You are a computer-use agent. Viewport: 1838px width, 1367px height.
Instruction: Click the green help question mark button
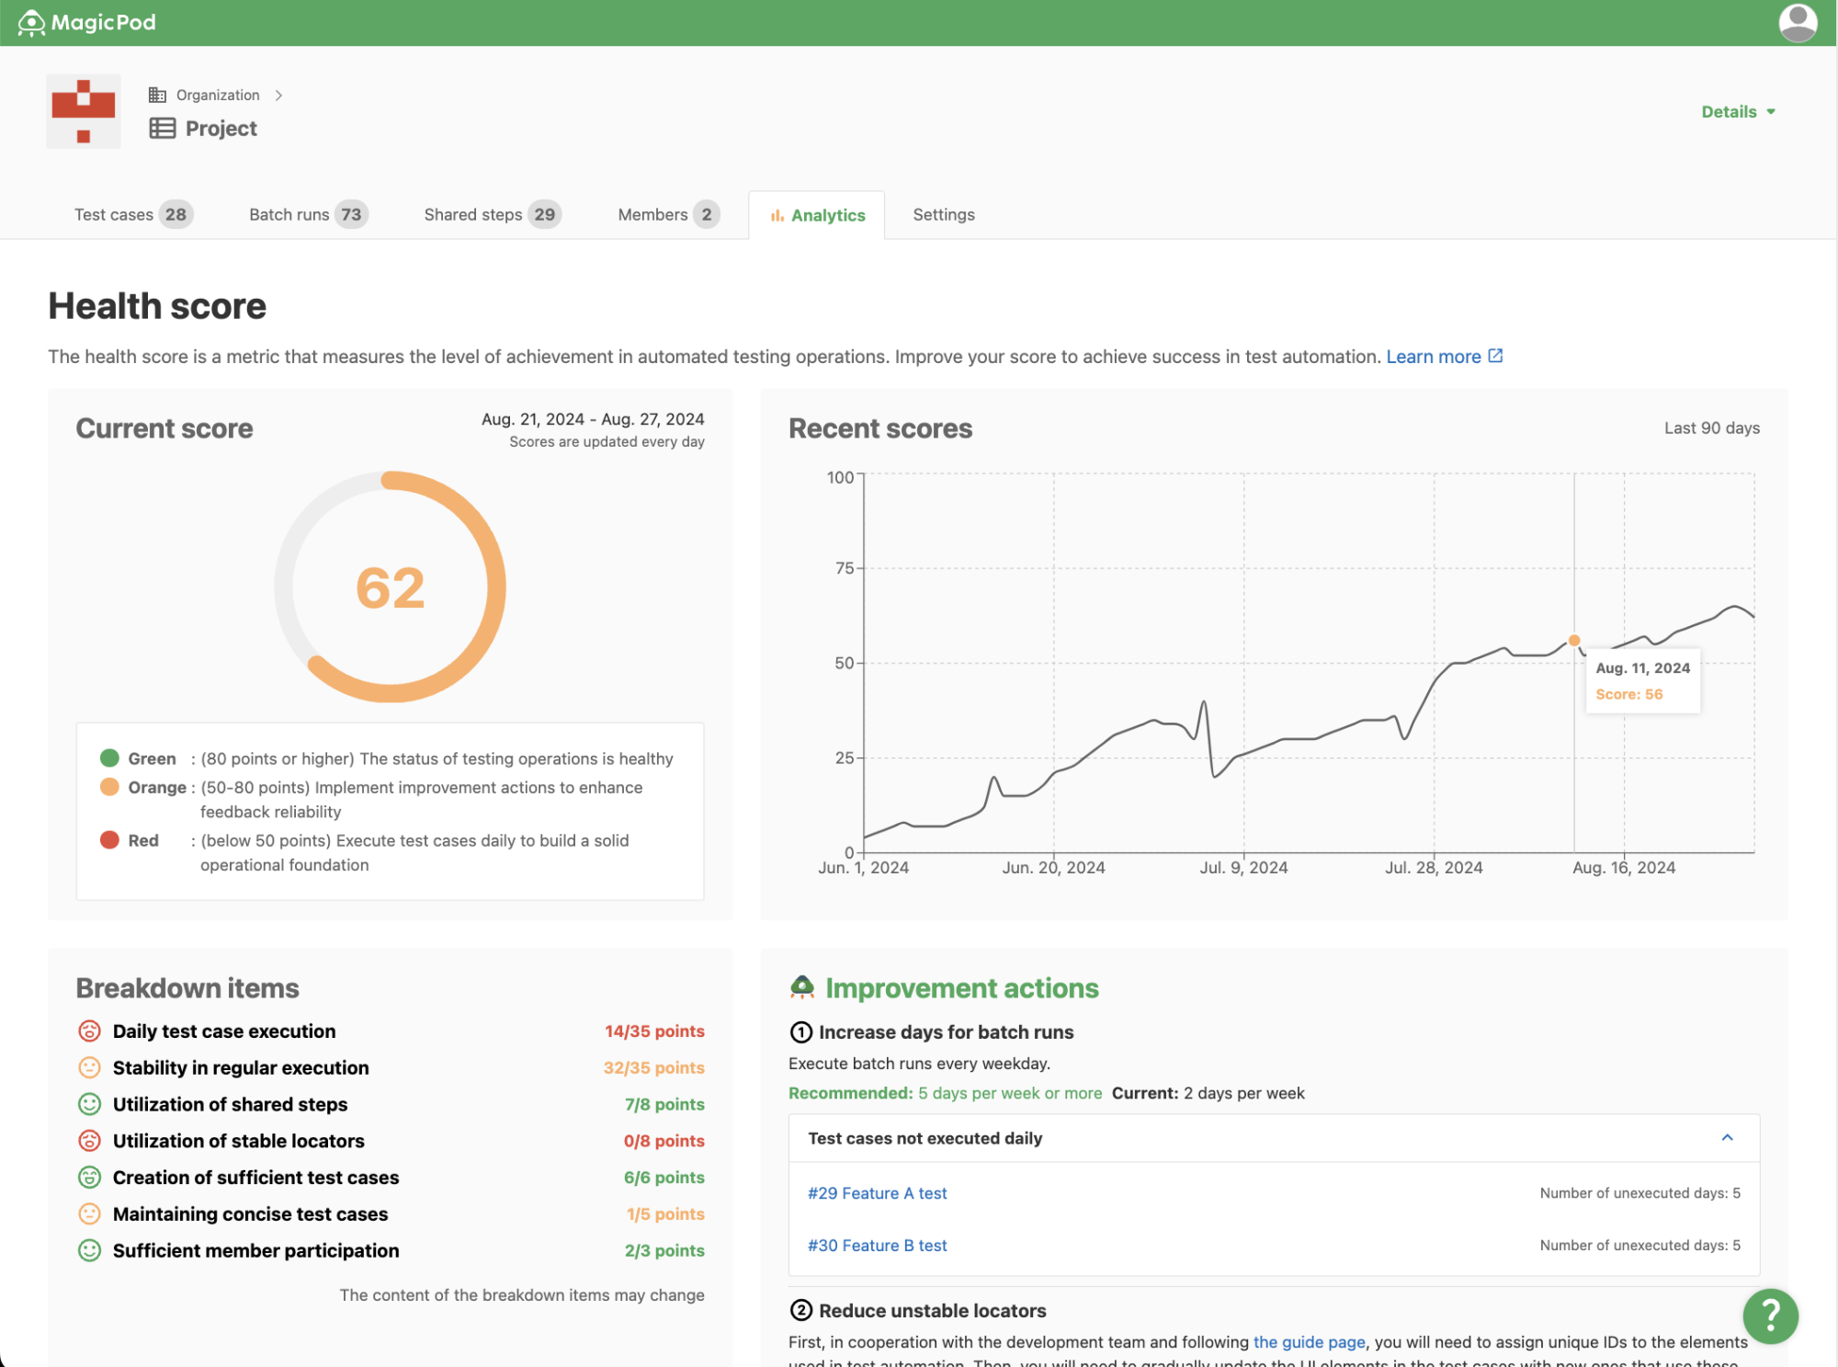[1769, 1315]
